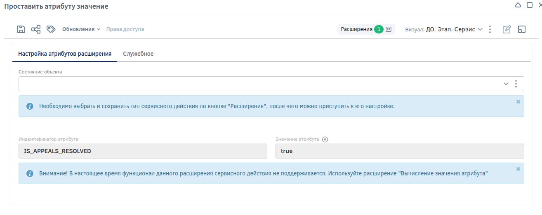The image size is (542, 215).
Task: Dismiss the first info notice about Расширения
Action: coord(518,102)
